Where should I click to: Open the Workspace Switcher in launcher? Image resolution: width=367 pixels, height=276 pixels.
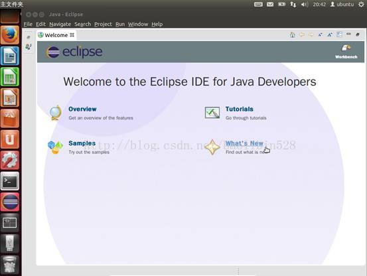9,223
